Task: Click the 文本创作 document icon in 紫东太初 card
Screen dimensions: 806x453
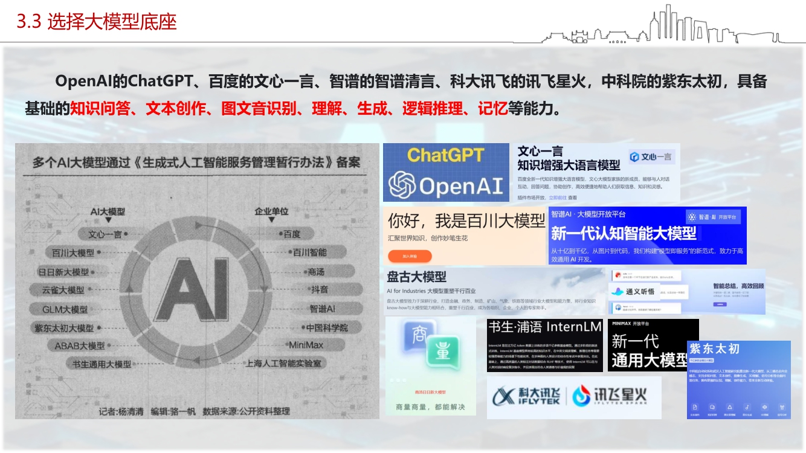Action: coord(695,408)
